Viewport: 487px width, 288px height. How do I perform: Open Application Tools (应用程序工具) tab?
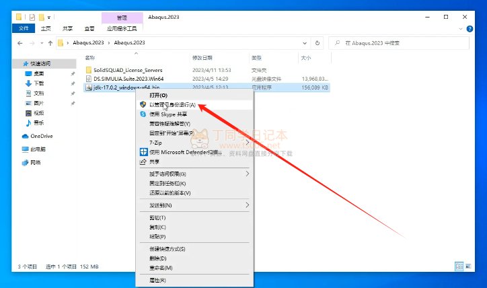[122, 28]
